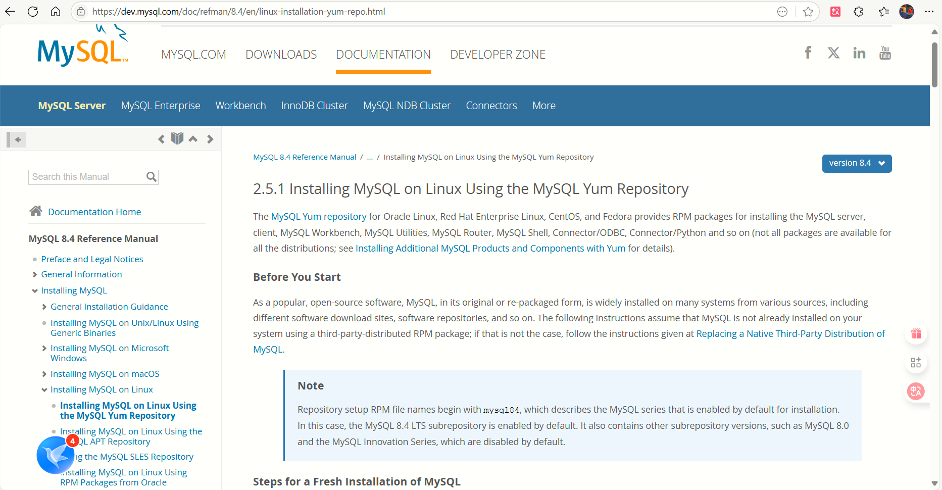Collapse the Installing MySQL tree node
The height and width of the screenshot is (490, 942).
point(35,290)
